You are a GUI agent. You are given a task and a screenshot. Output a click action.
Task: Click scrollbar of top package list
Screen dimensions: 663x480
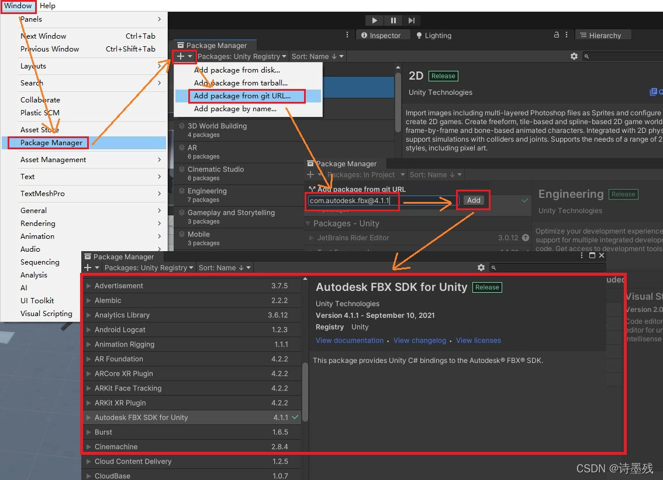398,102
